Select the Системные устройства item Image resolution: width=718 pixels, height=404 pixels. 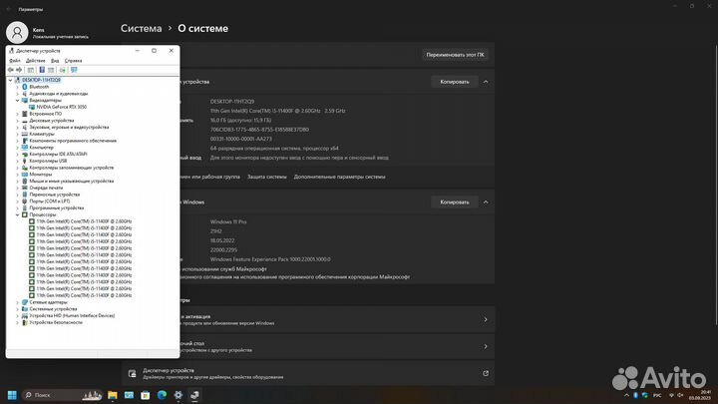[53, 309]
